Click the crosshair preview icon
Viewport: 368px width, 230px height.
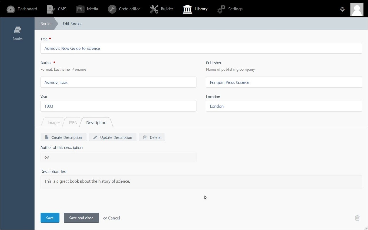(342, 9)
